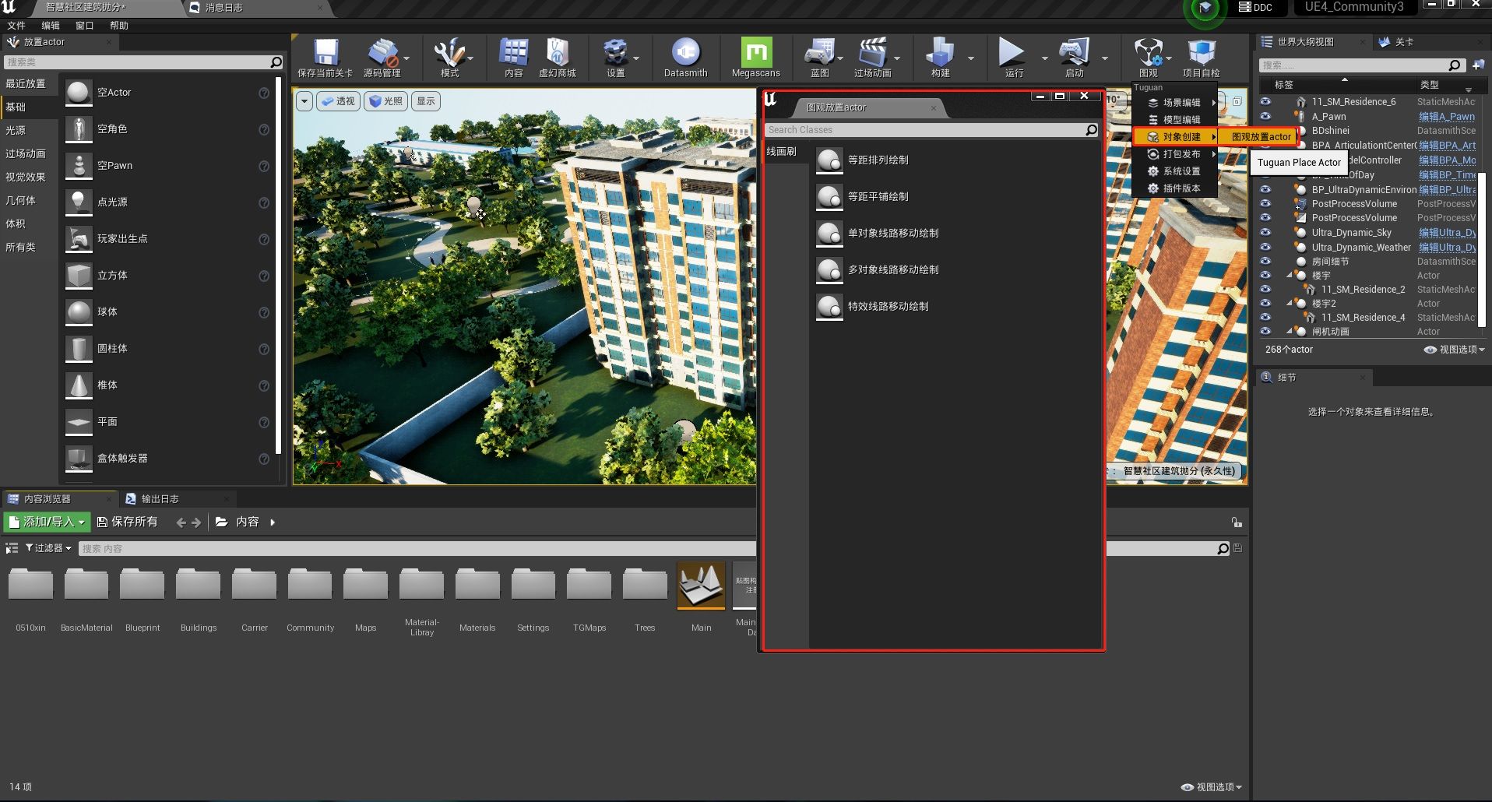Open the Perspective (透视) view dropdown
This screenshot has width=1492, height=802.
coord(338,101)
